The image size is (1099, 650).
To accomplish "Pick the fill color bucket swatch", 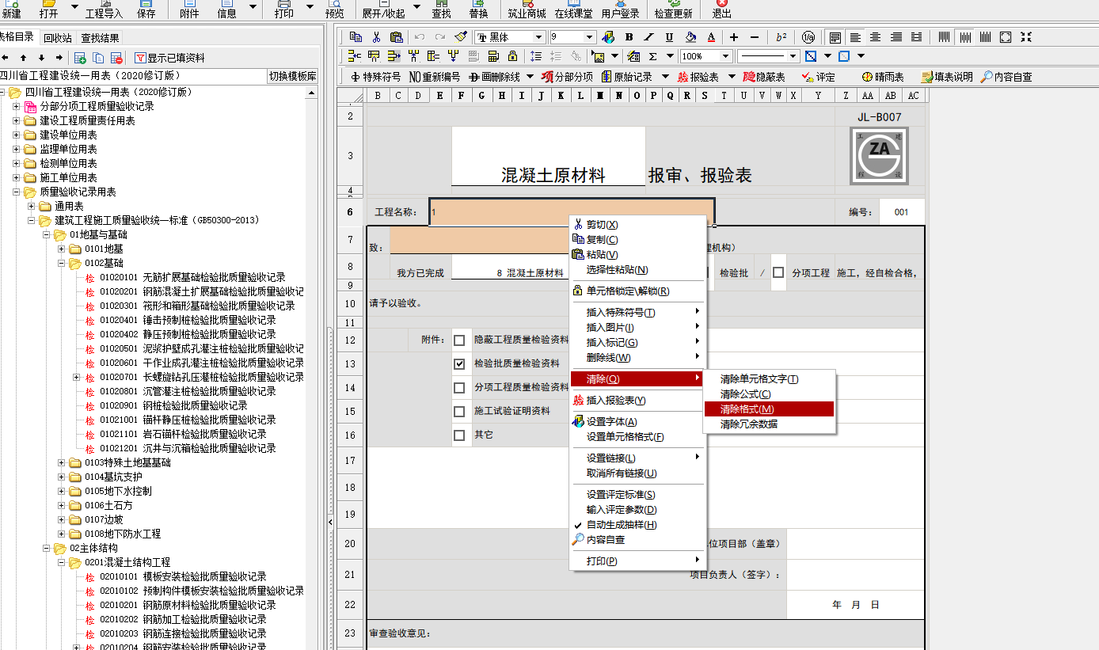I will [x=690, y=37].
